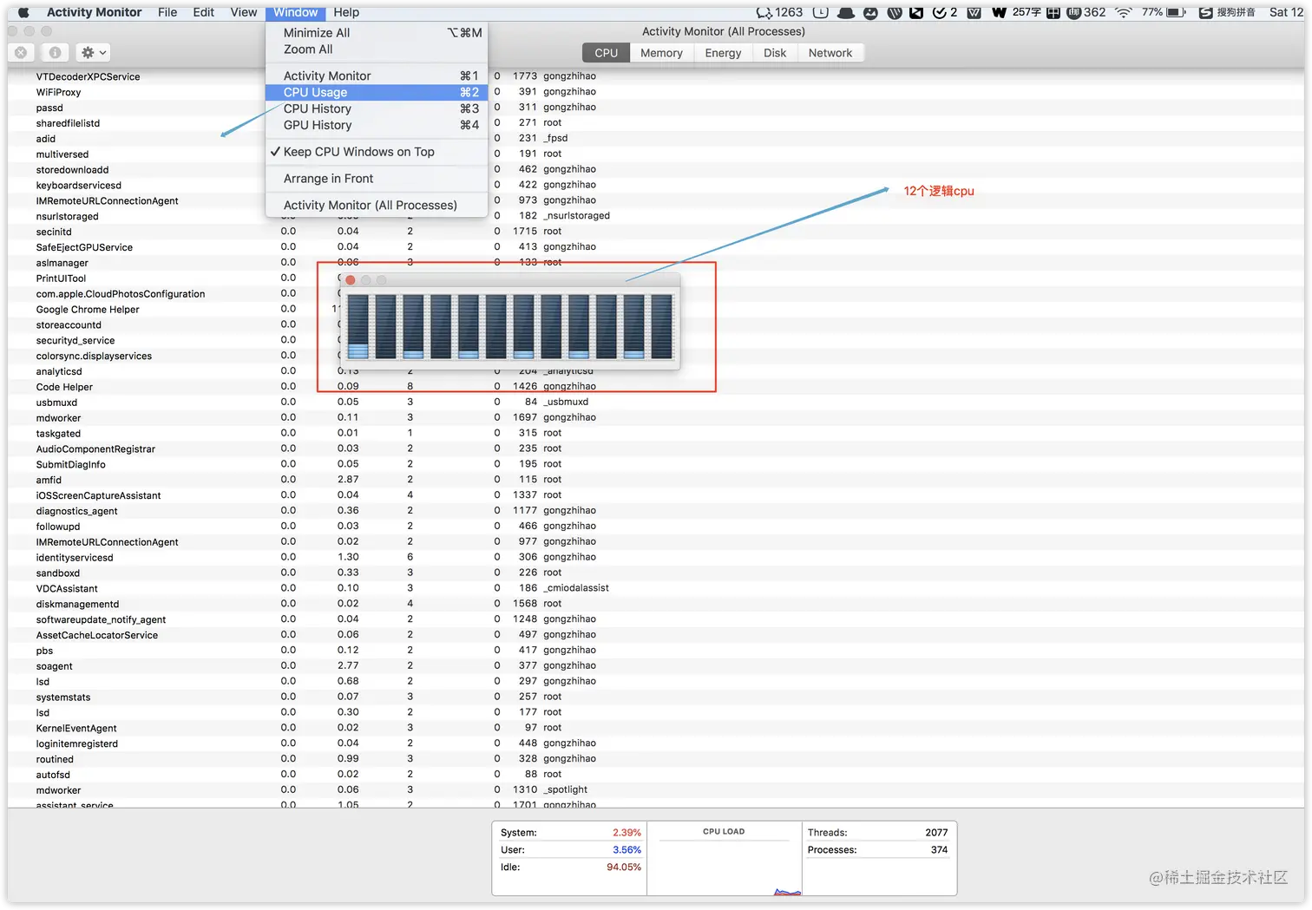1312x910 pixels.
Task: Select CPU Usage in Window menu
Action: coord(376,93)
